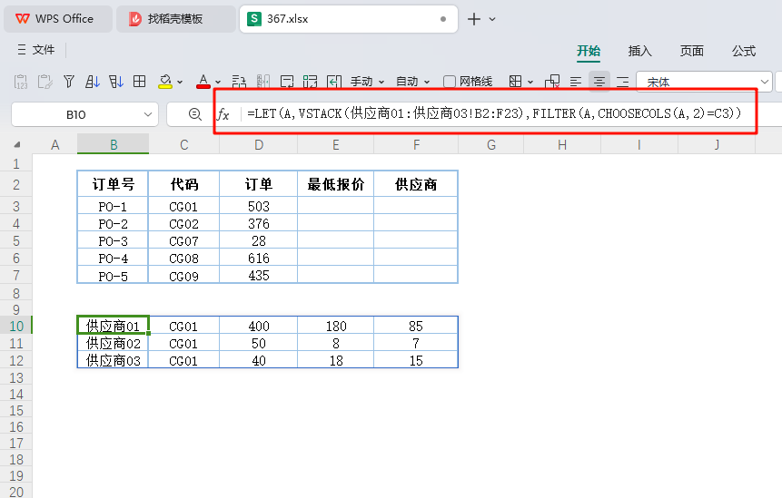The height and width of the screenshot is (498, 782).
Task: Click the sort descending icon
Action: point(116,81)
